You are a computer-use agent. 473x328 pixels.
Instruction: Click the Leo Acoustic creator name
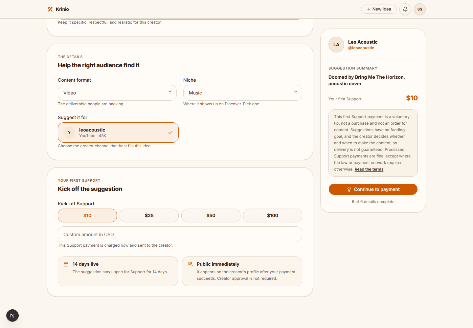(x=363, y=42)
